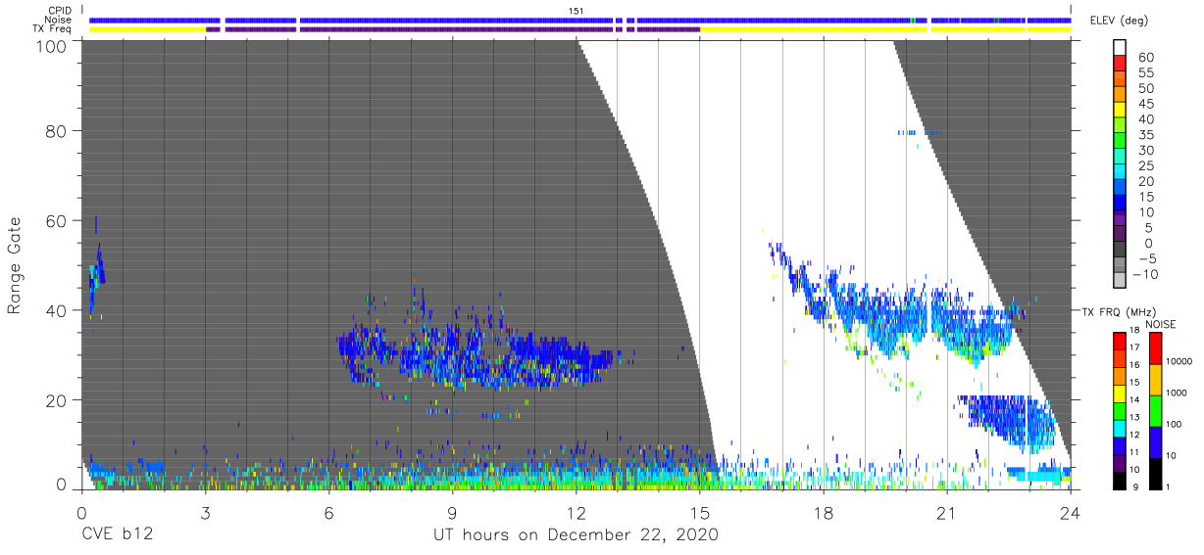Select the orange-yellow segment of NOISE bar
Screen dimensions: 1204x555
1157,378
